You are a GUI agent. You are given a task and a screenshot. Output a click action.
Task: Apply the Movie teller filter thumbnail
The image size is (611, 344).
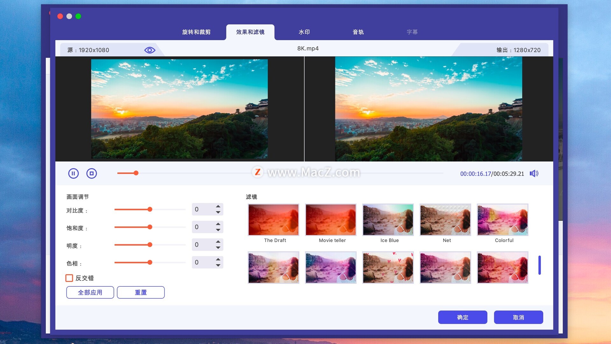[x=331, y=220]
